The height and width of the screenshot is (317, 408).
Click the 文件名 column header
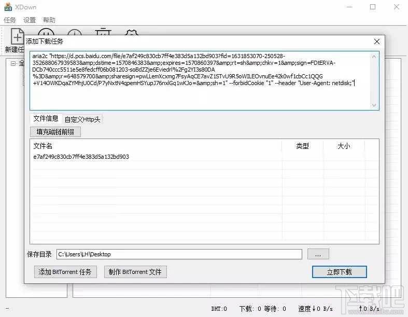coord(43,146)
